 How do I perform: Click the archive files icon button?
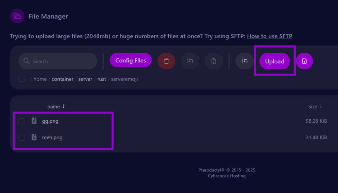[x=214, y=61]
